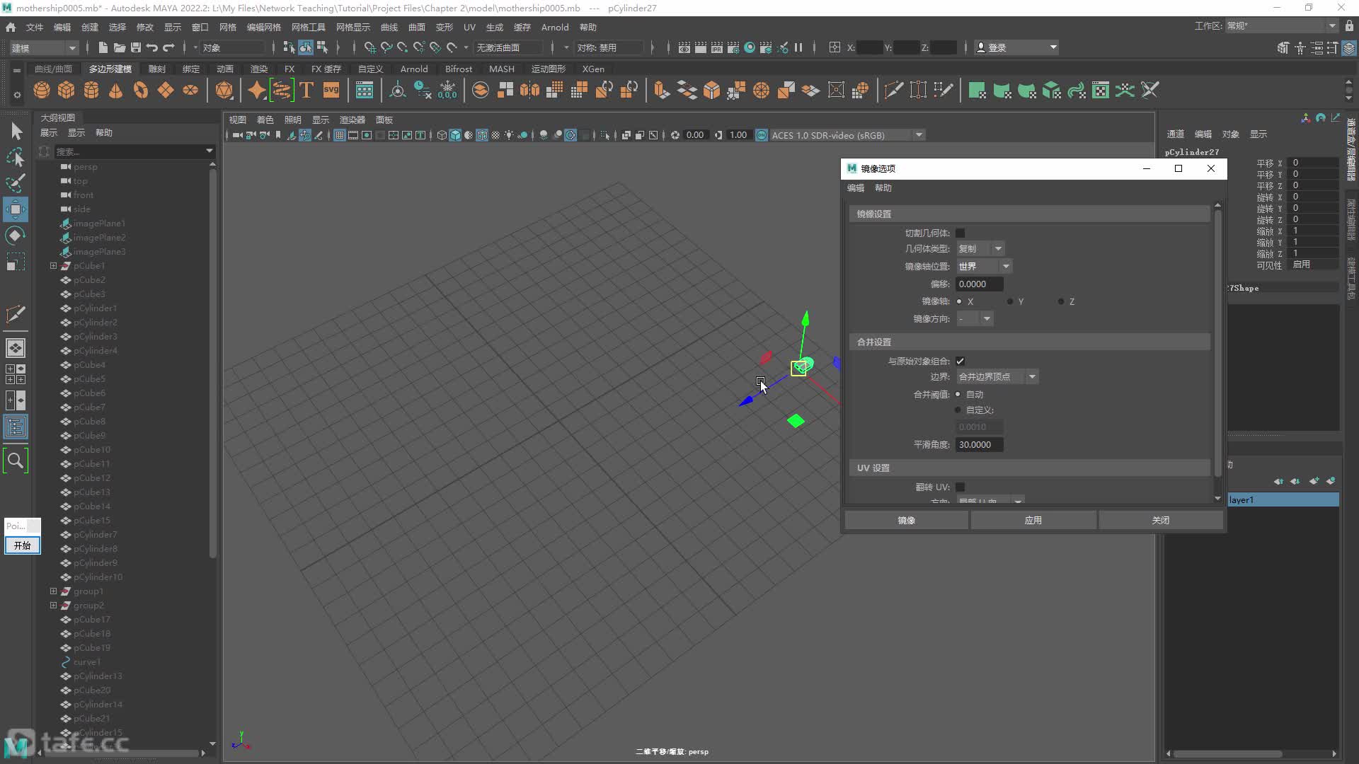
Task: Click the lock icon beside workspace selector
Action: point(1349,26)
